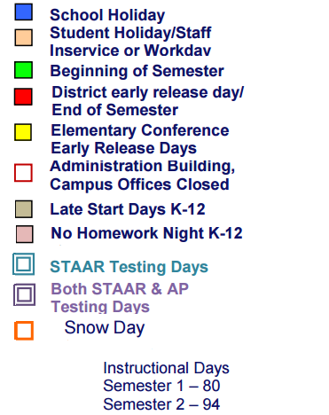Select the purple STAAR & AP double-square icon

25,294
